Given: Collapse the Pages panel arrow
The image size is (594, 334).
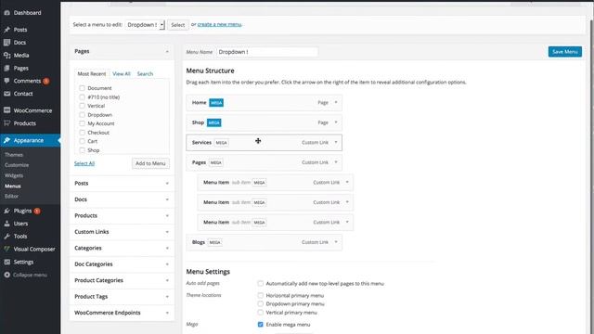Looking at the screenshot, I should [167, 51].
